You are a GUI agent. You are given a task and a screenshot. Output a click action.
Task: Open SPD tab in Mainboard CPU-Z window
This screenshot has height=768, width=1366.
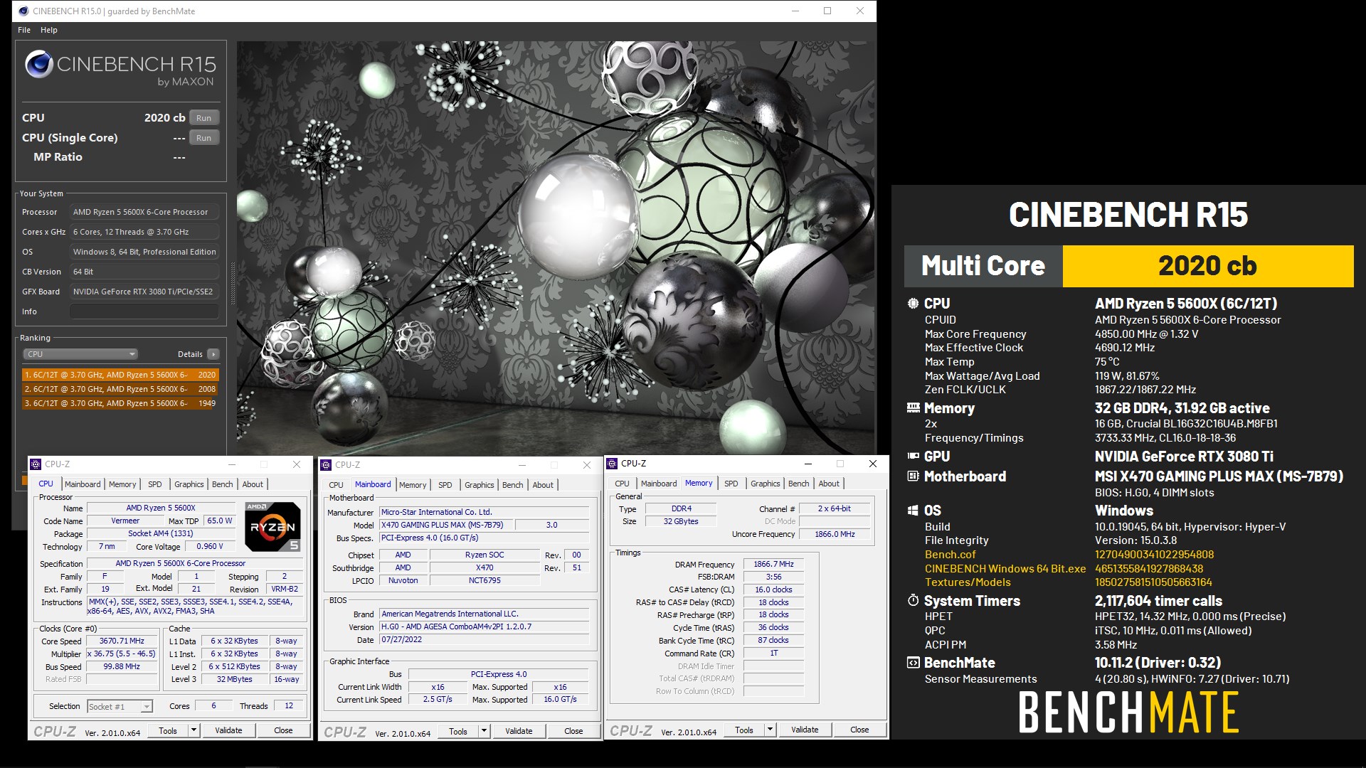[x=445, y=485]
